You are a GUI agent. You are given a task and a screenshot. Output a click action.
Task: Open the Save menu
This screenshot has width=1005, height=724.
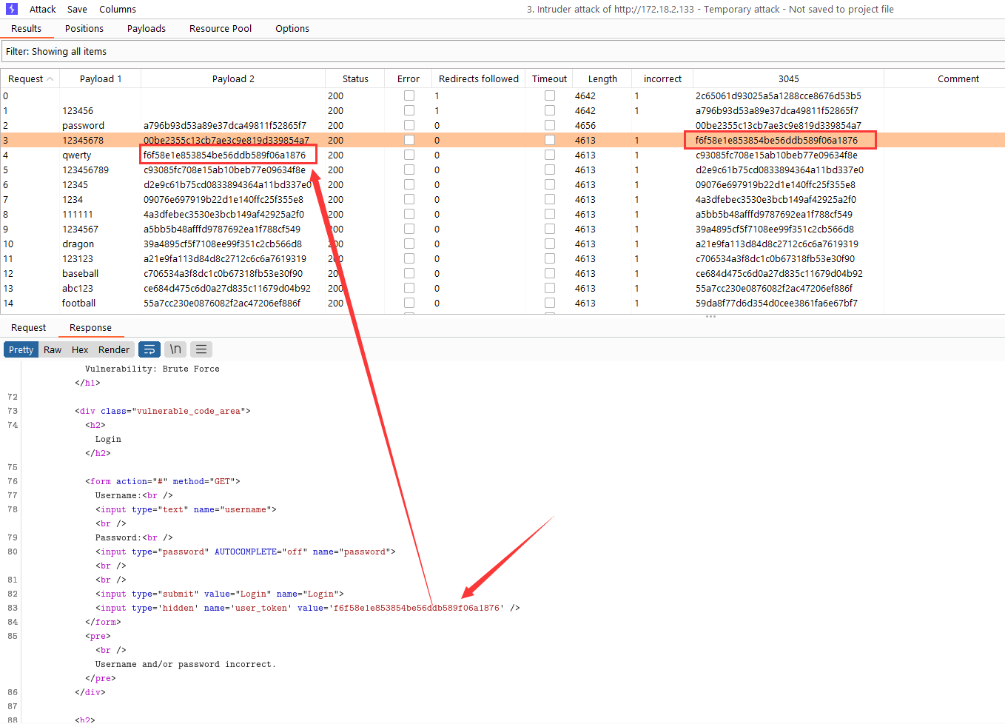tap(77, 10)
